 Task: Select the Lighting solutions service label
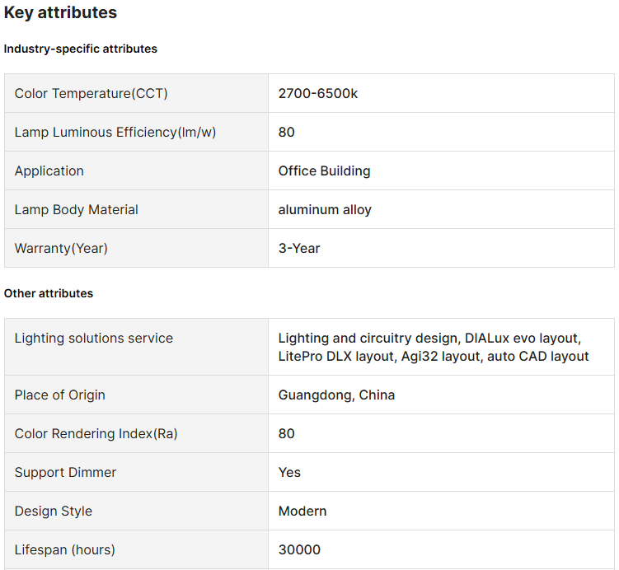(x=94, y=339)
